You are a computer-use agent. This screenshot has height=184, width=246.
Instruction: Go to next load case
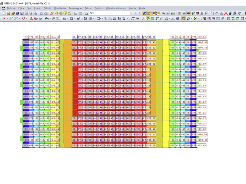pyautogui.click(x=140, y=13)
